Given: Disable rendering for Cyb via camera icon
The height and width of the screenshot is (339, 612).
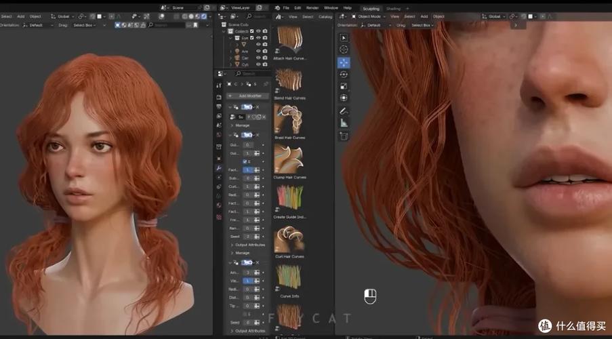Looking at the screenshot, I should point(265,64).
